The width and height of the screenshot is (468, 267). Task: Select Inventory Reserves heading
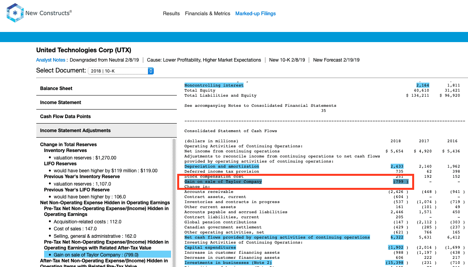coord(65,150)
